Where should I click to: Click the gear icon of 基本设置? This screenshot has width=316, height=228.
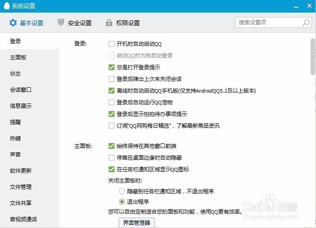click(13, 23)
